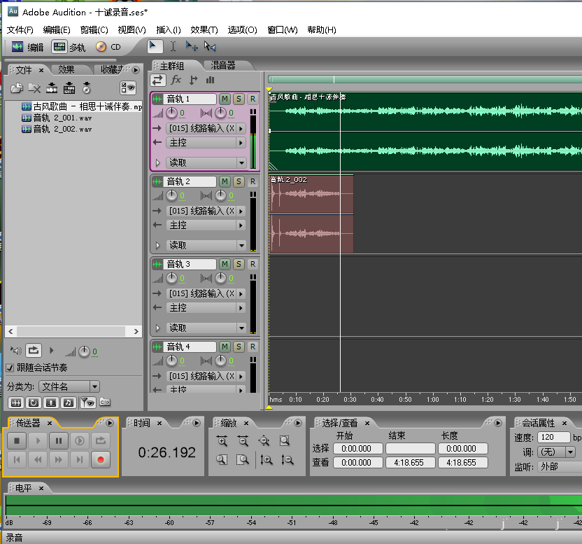This screenshot has width=582, height=544.
Task: Open 音轨 2 automation 读取 dropdown
Action: click(206, 245)
